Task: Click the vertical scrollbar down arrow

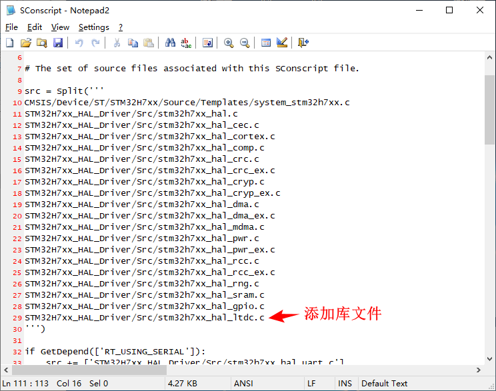Action: pos(489,359)
